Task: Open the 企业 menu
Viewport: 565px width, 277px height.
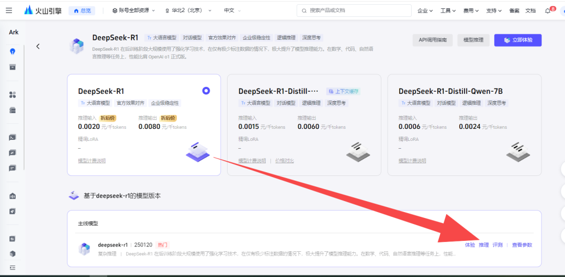Action: [x=425, y=11]
